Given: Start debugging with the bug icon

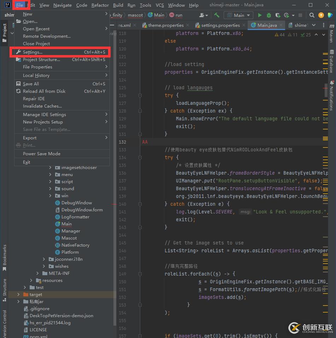Looking at the screenshot, I should point(269,15).
